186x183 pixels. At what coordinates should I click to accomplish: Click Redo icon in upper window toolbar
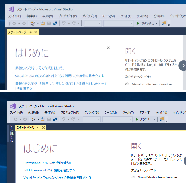[x=74, y=23]
